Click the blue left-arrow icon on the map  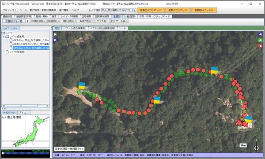(260, 34)
